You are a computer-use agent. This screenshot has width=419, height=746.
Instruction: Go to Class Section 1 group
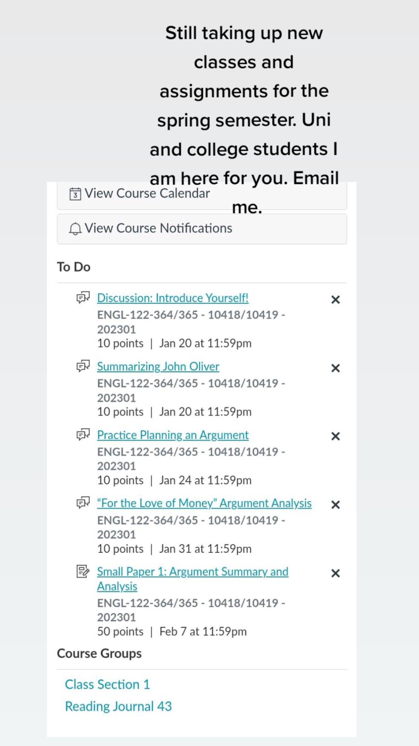click(107, 684)
